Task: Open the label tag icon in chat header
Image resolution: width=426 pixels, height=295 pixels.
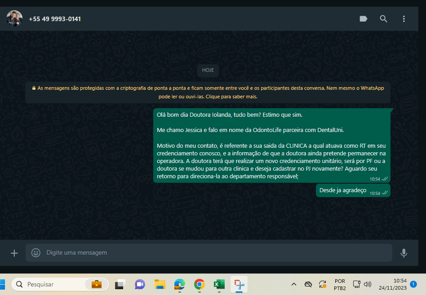Action: tap(364, 19)
